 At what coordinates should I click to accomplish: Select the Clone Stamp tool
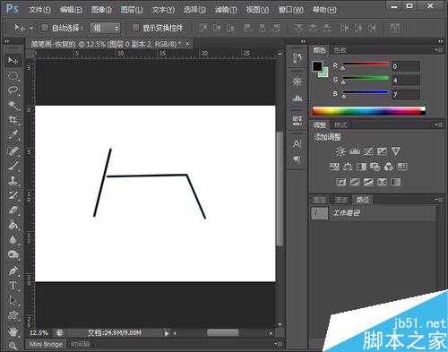(13, 181)
